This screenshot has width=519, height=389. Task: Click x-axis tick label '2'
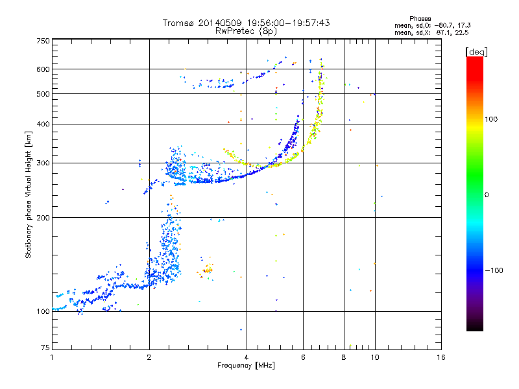pyautogui.click(x=149, y=357)
